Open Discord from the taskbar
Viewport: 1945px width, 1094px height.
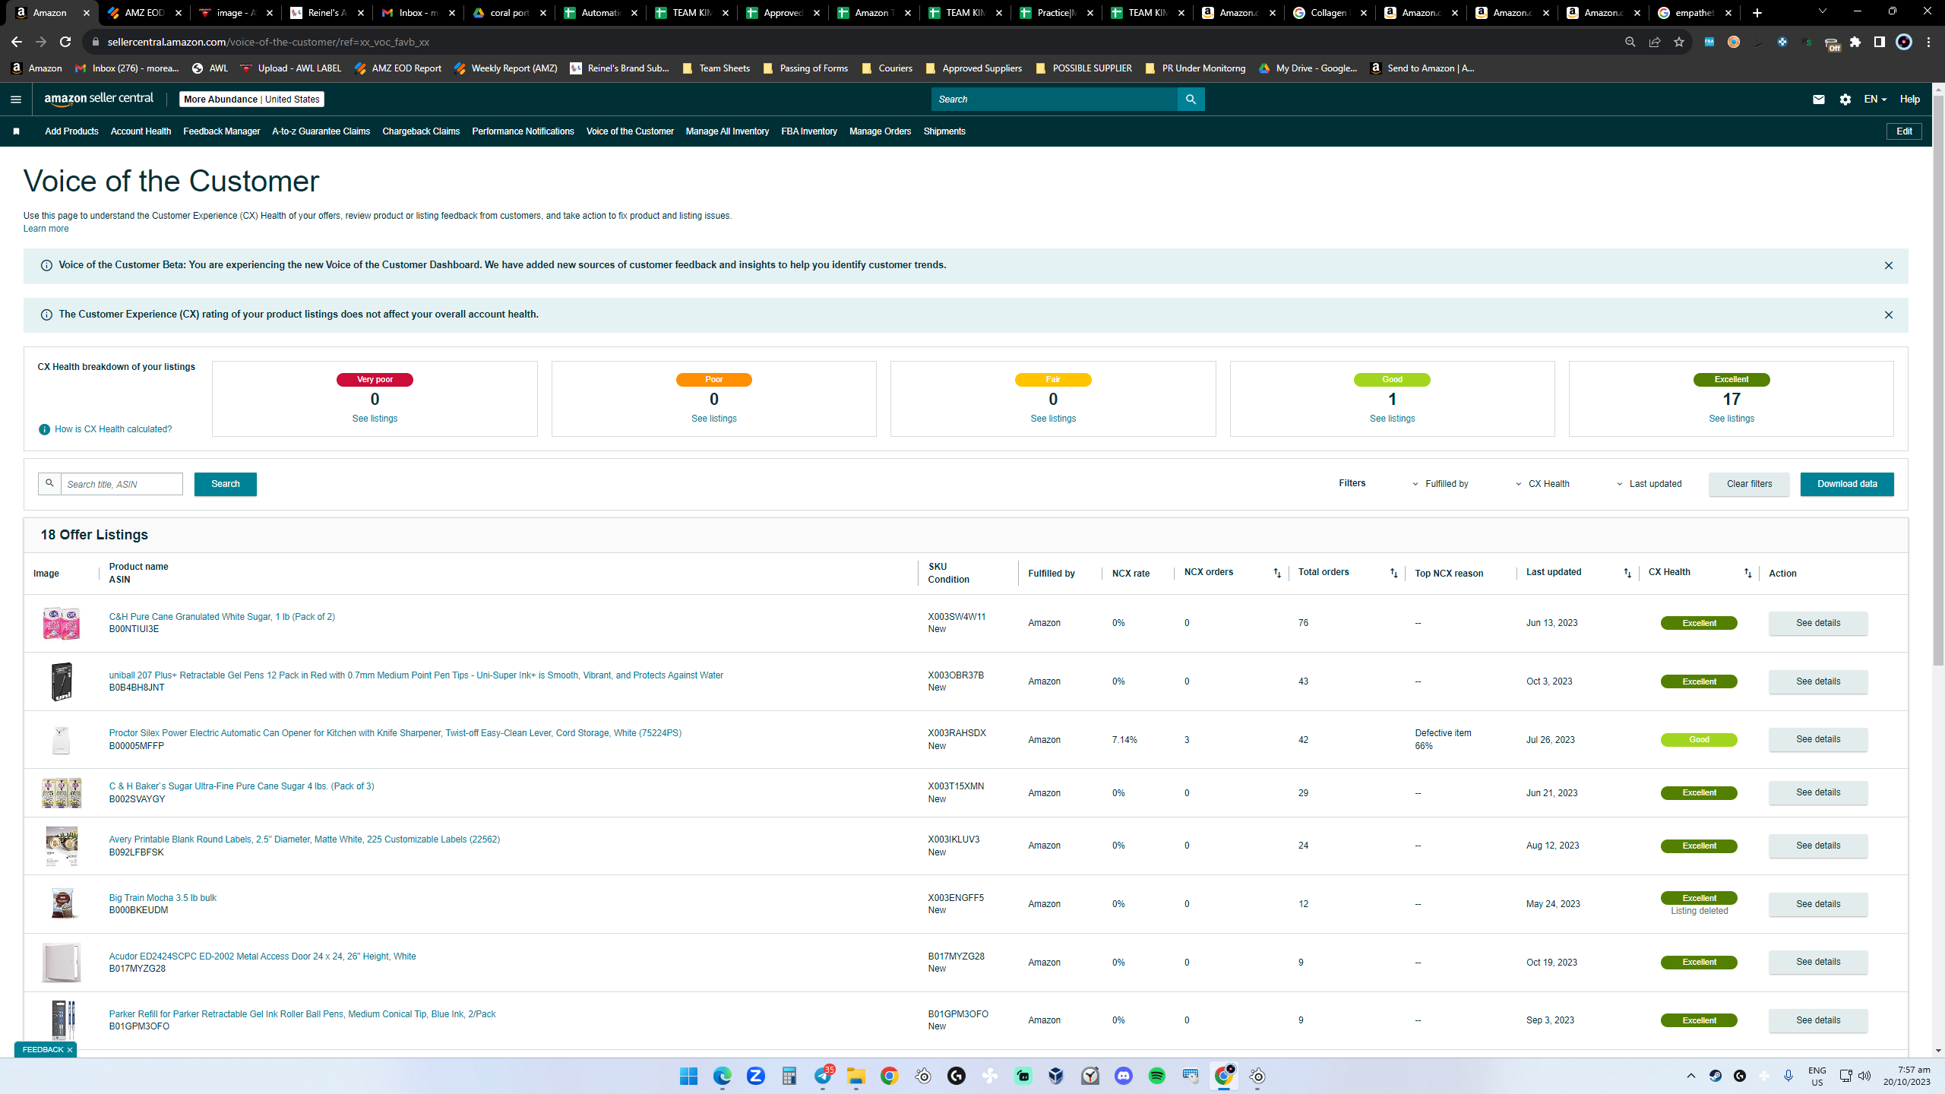(x=1124, y=1076)
